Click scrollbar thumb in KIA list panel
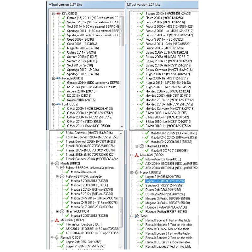 122,31
